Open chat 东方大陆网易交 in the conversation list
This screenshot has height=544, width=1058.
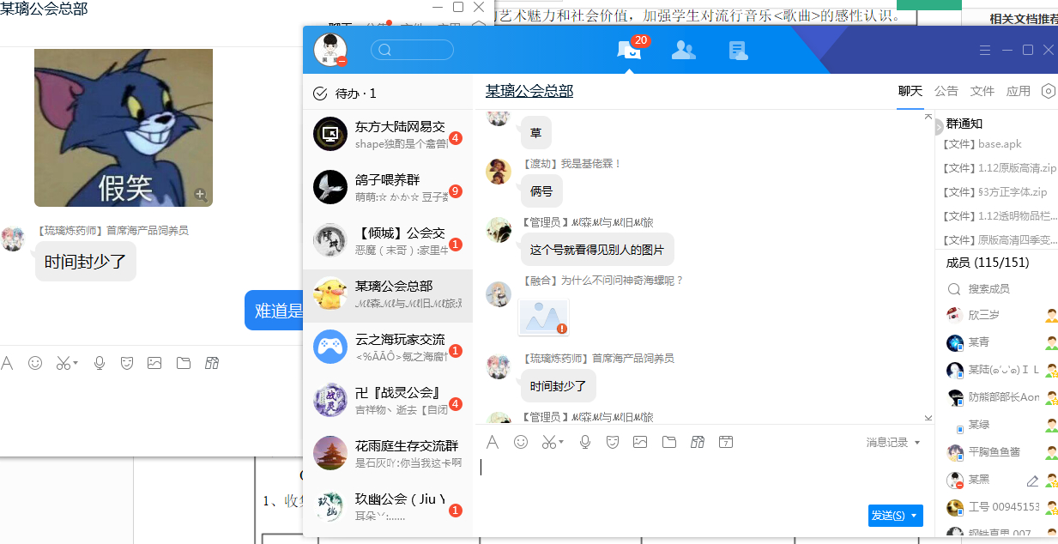[388, 134]
